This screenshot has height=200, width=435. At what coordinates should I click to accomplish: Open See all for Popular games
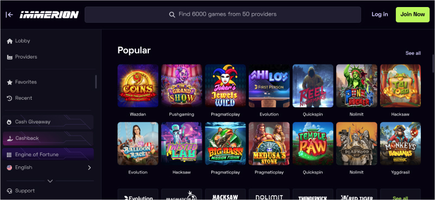(x=413, y=53)
